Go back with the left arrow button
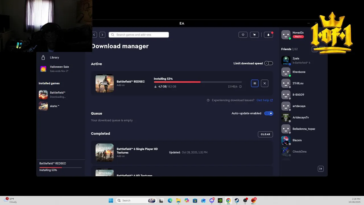Screen dimensions: 364x205 tap(94, 35)
